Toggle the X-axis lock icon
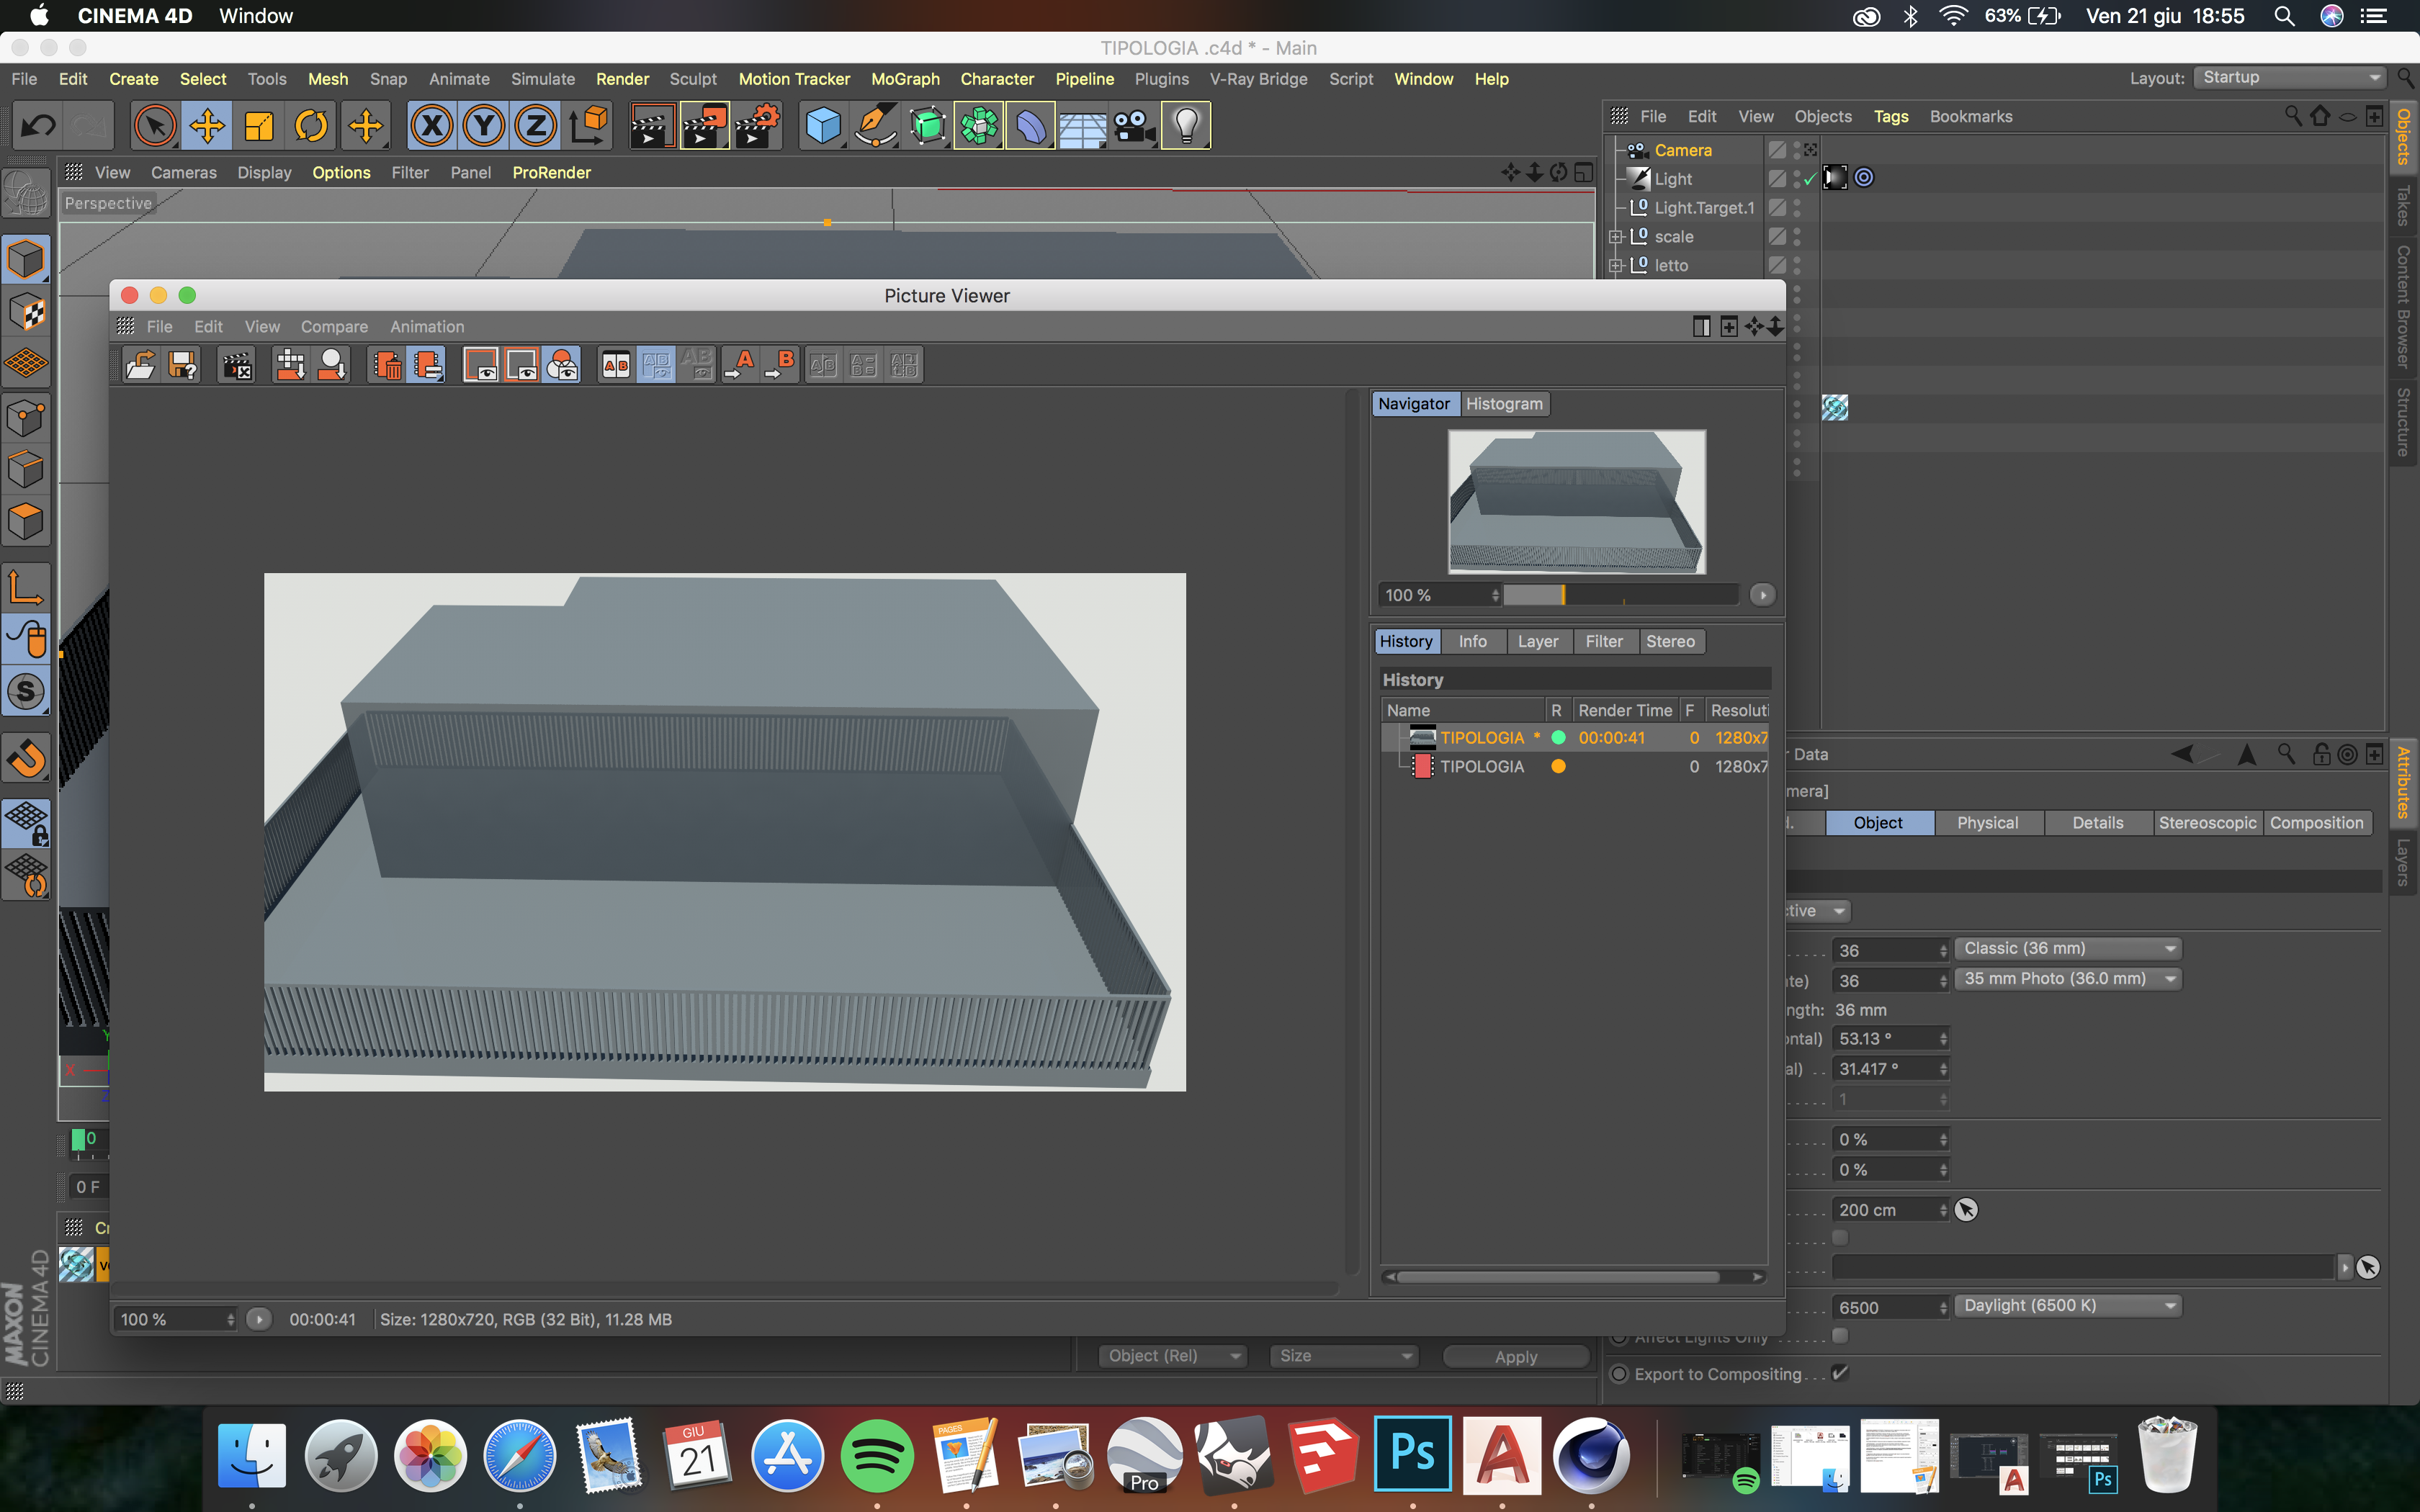This screenshot has height=1512, width=2420. point(432,126)
